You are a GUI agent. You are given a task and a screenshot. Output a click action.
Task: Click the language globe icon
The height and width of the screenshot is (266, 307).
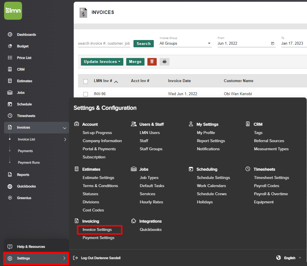click(279, 258)
